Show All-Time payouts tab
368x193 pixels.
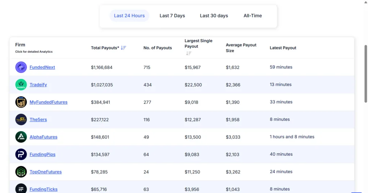click(x=253, y=16)
